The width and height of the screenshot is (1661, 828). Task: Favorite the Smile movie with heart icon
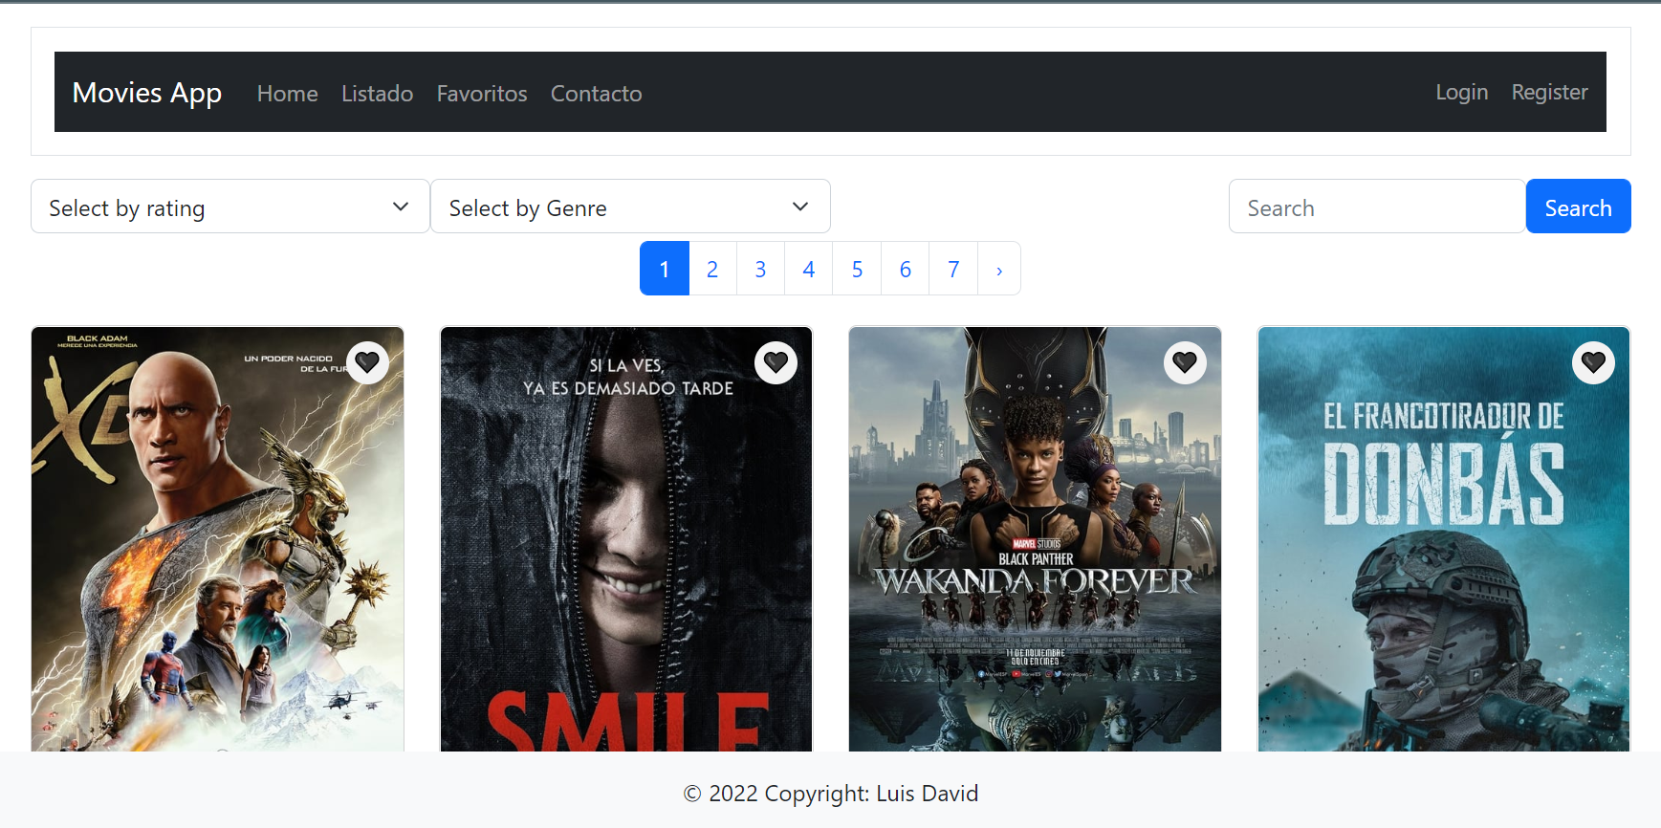(x=776, y=362)
